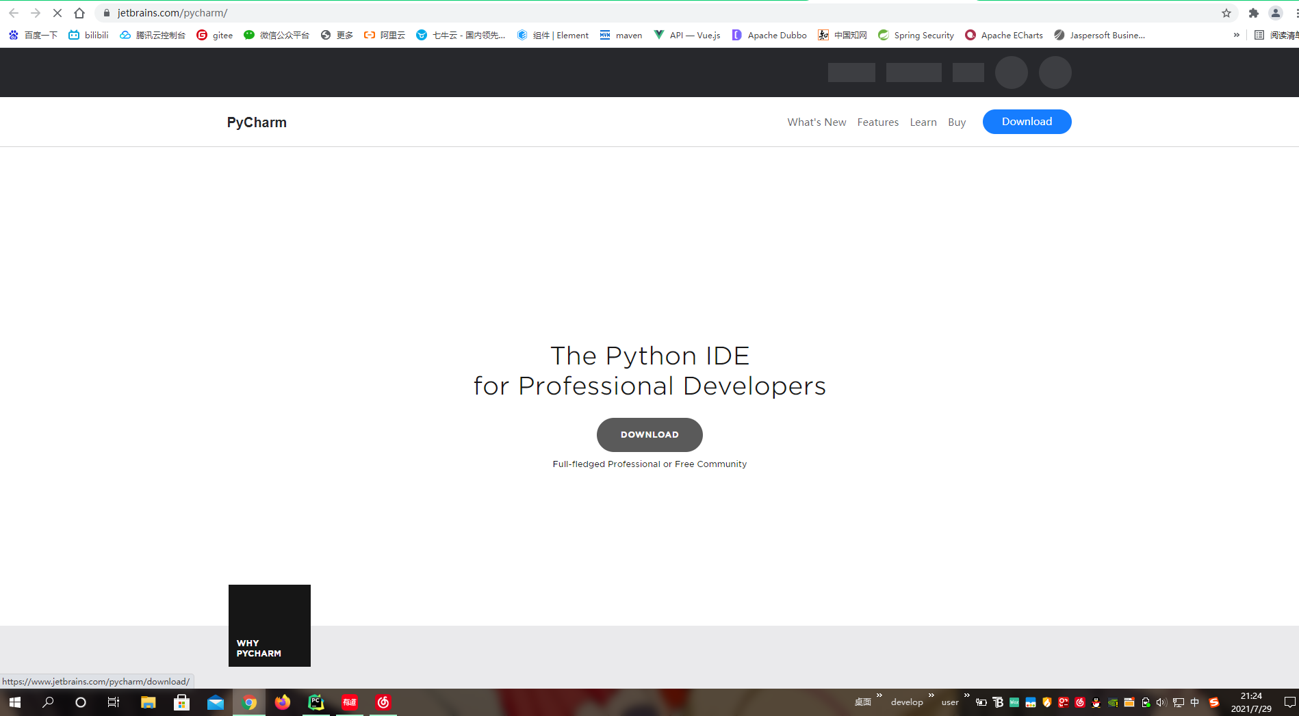Screen dimensions: 1299x716
Task: Open the NVIDIA tray icon
Action: pyautogui.click(x=1113, y=702)
